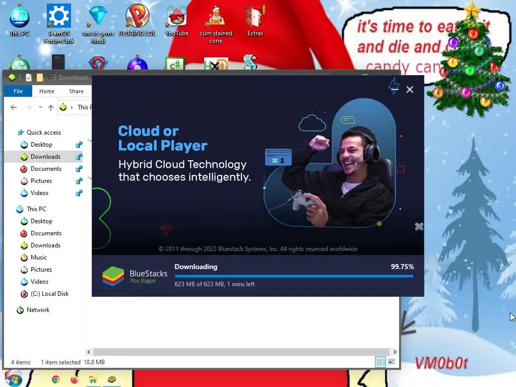Go back in File Explorer

point(14,107)
